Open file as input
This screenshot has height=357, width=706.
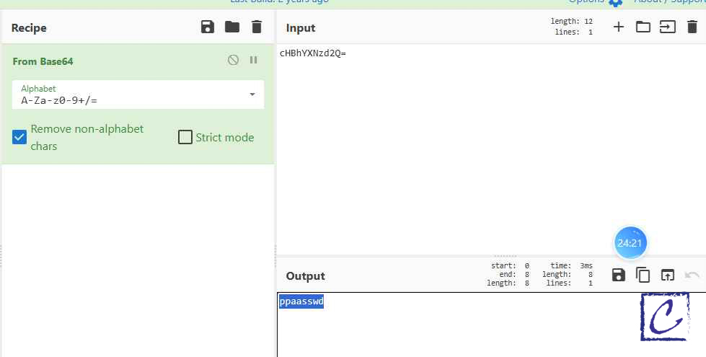tap(668, 27)
